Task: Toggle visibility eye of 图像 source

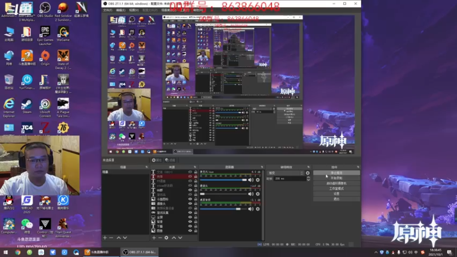Action: (x=190, y=231)
